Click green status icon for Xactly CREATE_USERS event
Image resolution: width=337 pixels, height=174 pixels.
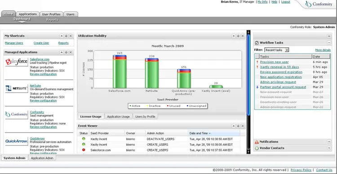pos(84,144)
